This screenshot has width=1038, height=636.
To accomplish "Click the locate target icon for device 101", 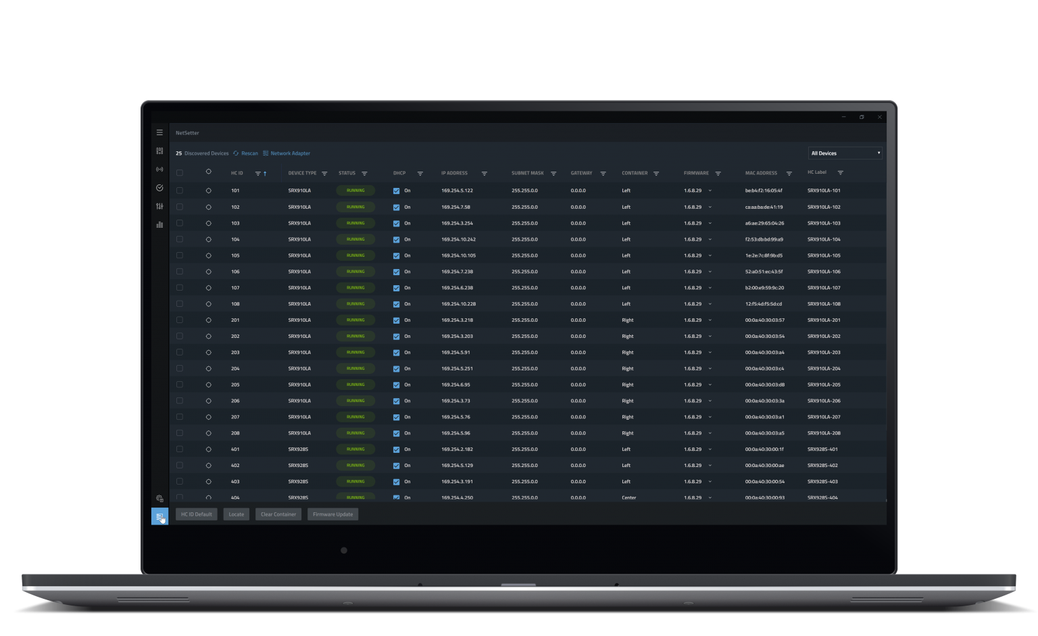I will click(208, 191).
